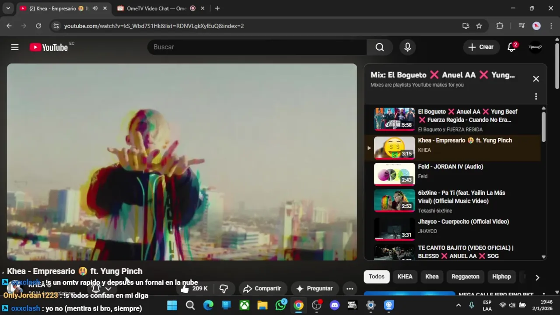Install or cast icon in address bar
560x315 pixels.
pyautogui.click(x=466, y=26)
